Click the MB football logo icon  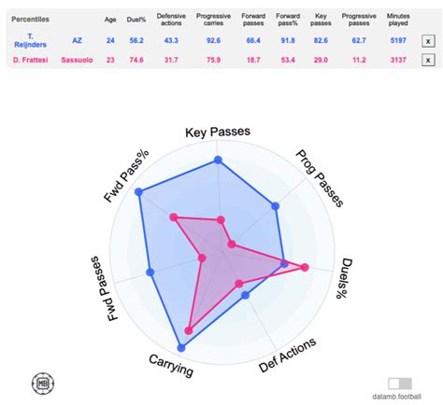(43, 384)
